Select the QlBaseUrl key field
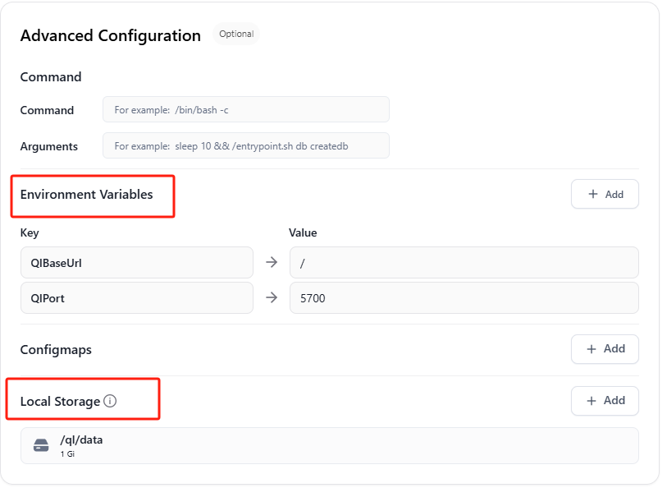The height and width of the screenshot is (497, 667). [136, 263]
